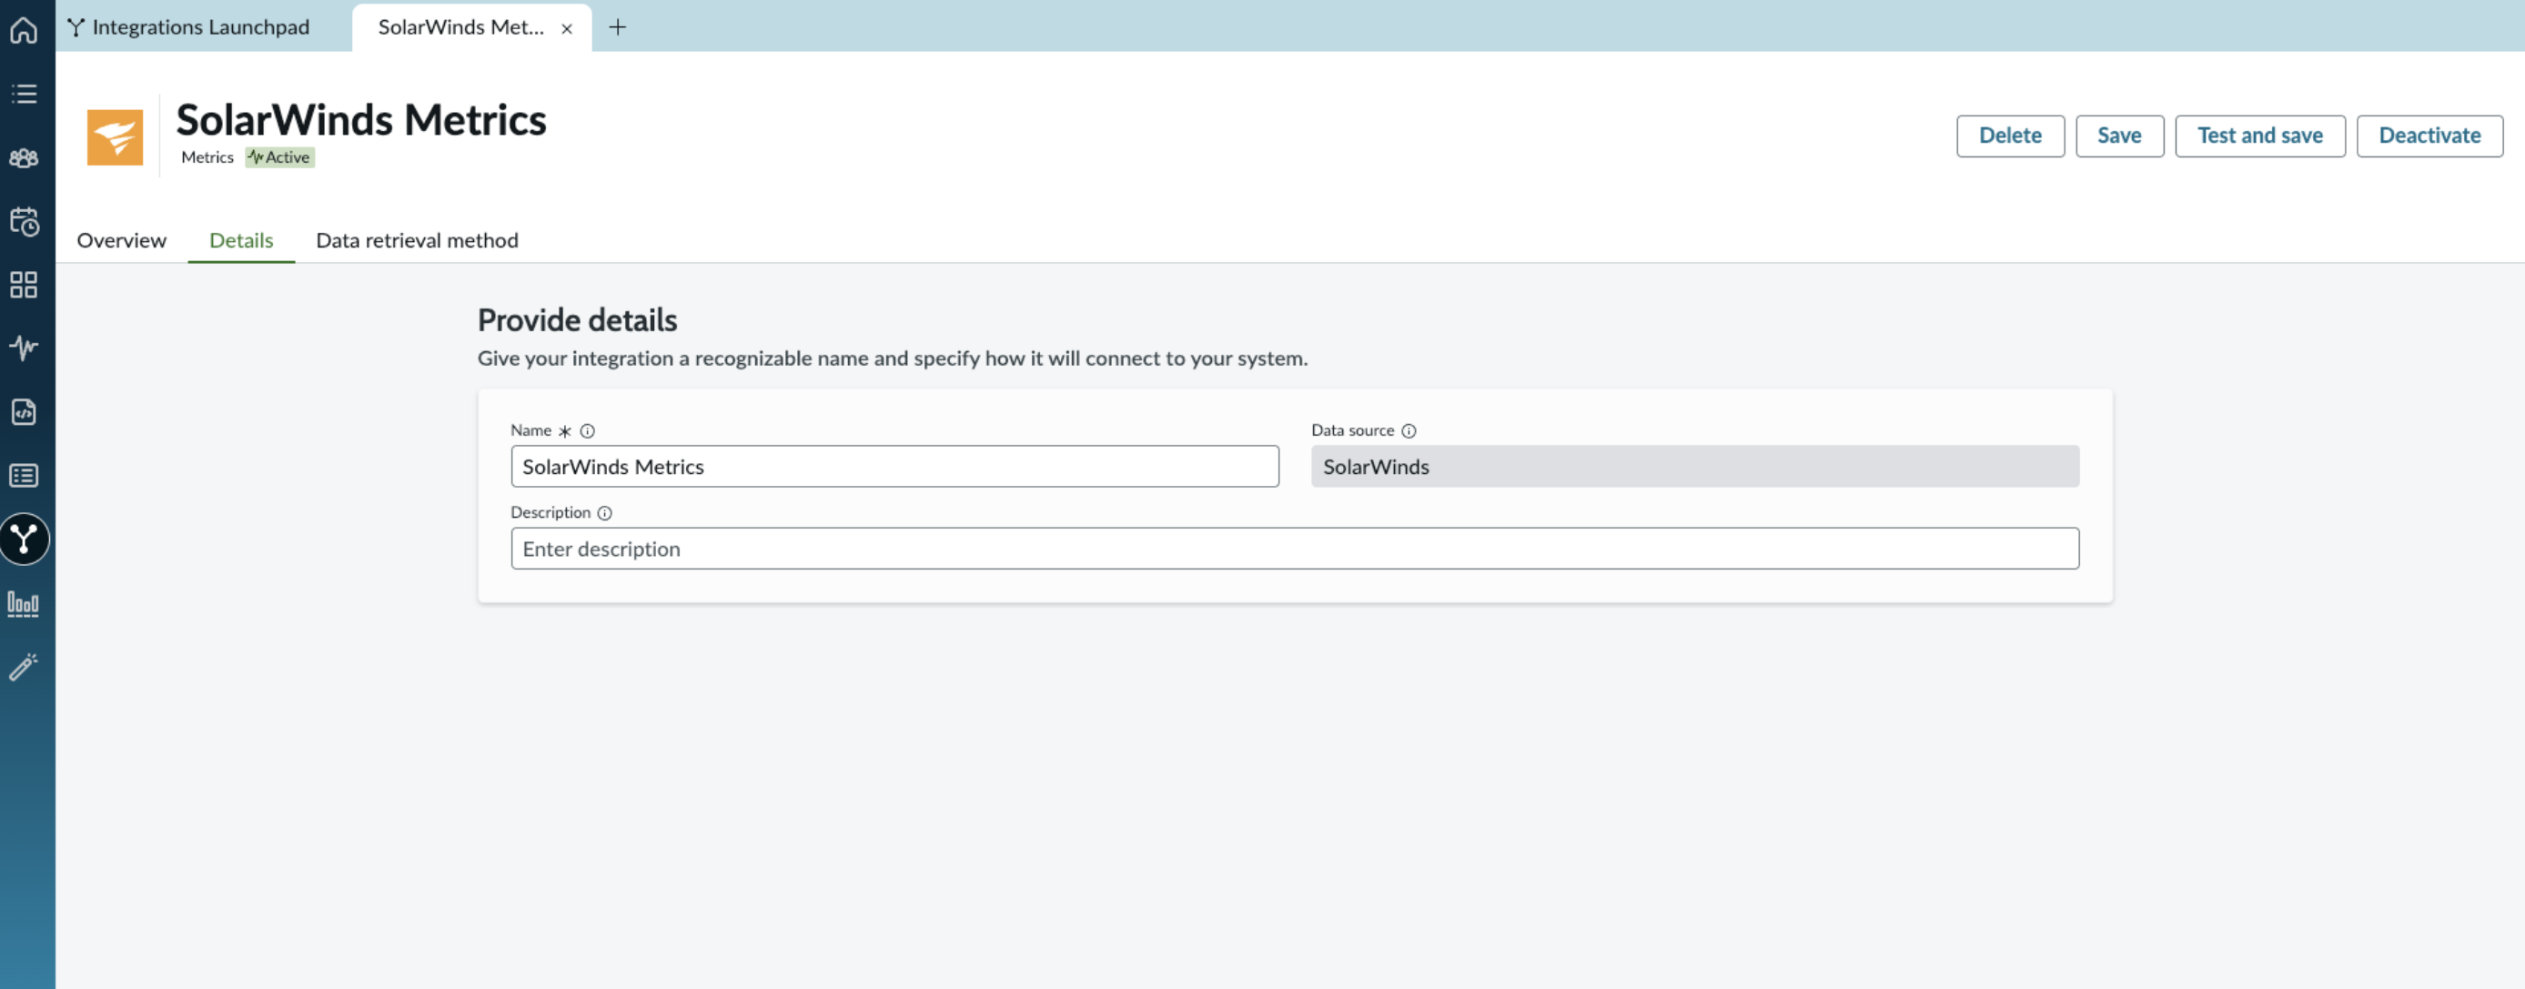Image resolution: width=2525 pixels, height=989 pixels.
Task: Click the Data source SolarWinds field
Action: pyautogui.click(x=1696, y=467)
